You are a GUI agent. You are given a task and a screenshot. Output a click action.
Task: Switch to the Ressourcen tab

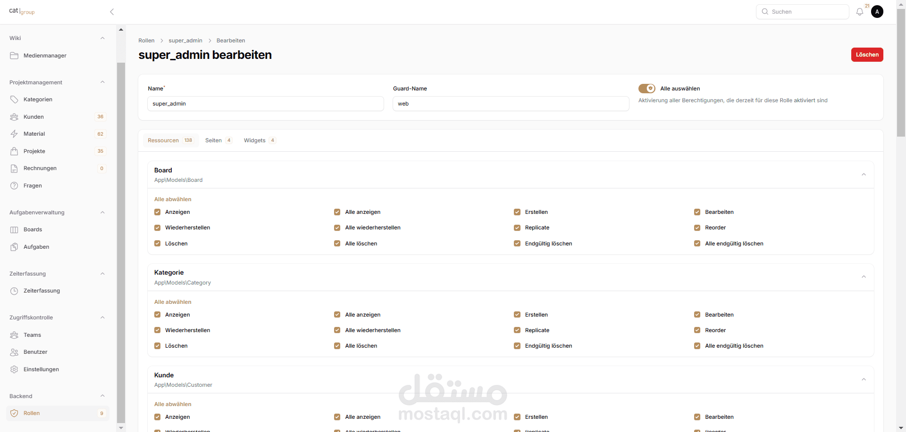171,140
